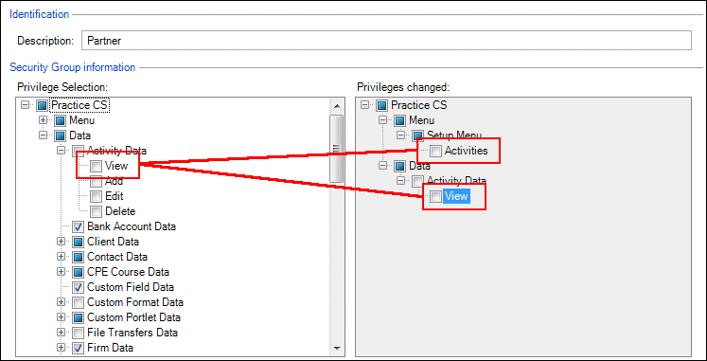Image resolution: width=707 pixels, height=361 pixels.
Task: Check Activity Data checkbox in Privileges changed
Action: pyautogui.click(x=418, y=181)
